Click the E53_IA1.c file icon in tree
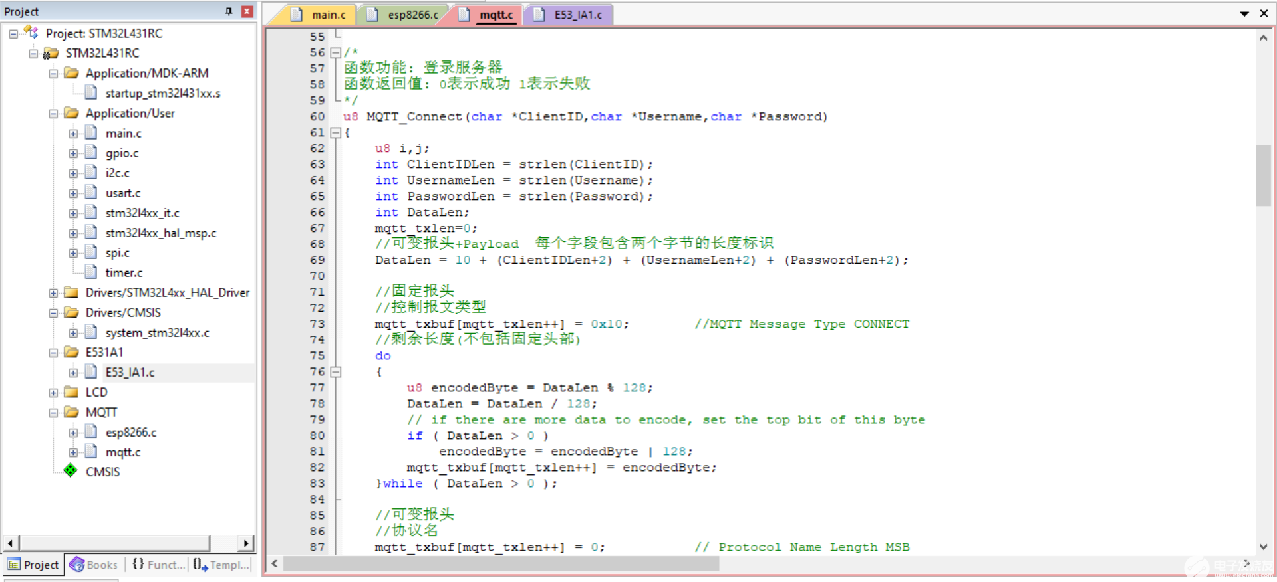The width and height of the screenshot is (1277, 582). tap(91, 372)
